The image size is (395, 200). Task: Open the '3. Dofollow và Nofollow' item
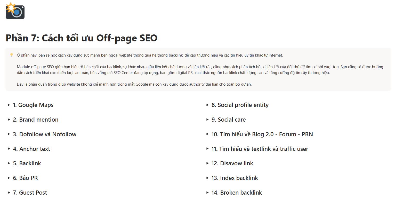click(x=45, y=134)
